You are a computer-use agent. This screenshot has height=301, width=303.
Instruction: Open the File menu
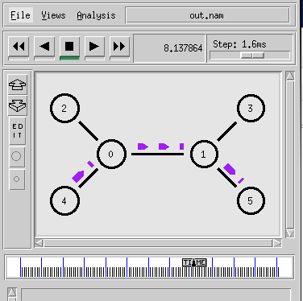click(20, 15)
